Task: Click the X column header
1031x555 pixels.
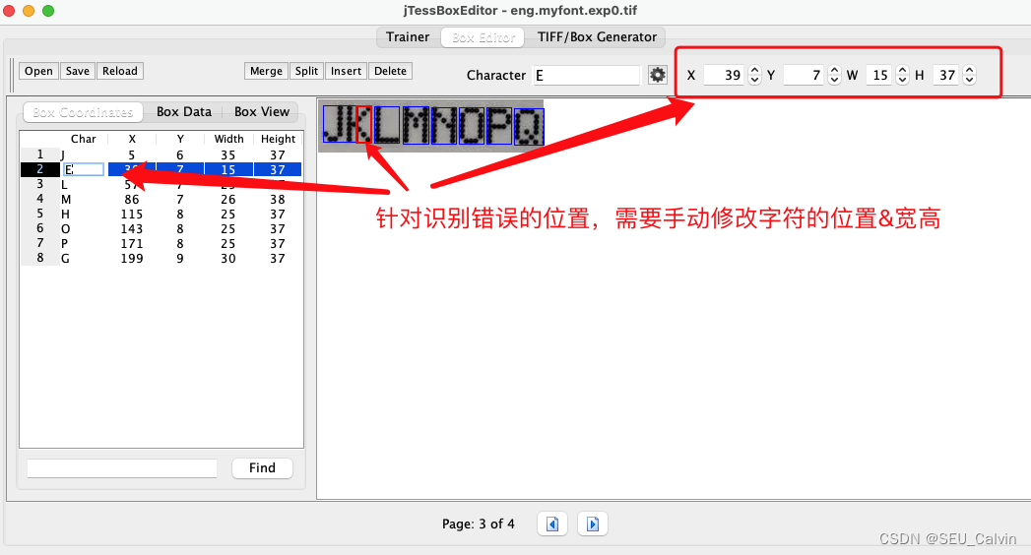Action: (x=132, y=140)
